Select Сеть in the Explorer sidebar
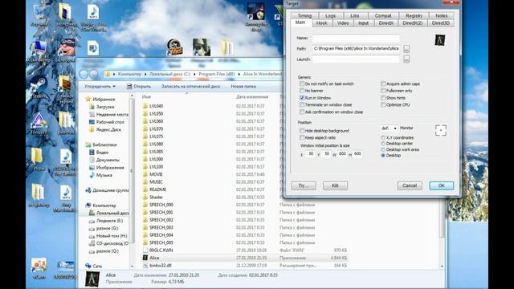Image resolution: width=514 pixels, height=289 pixels. 93,266
